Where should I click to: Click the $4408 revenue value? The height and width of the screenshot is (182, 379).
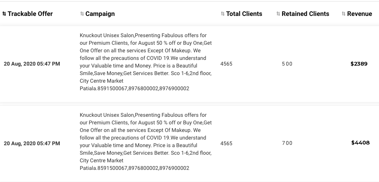[x=360, y=143]
